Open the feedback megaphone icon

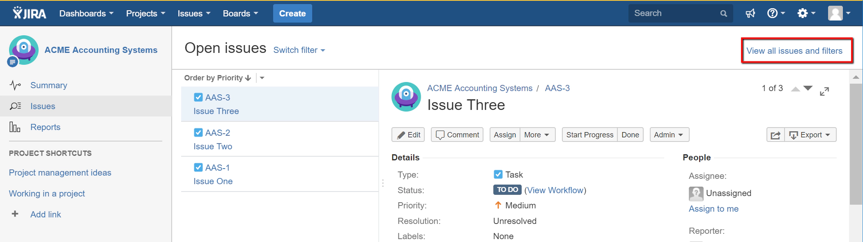click(750, 14)
